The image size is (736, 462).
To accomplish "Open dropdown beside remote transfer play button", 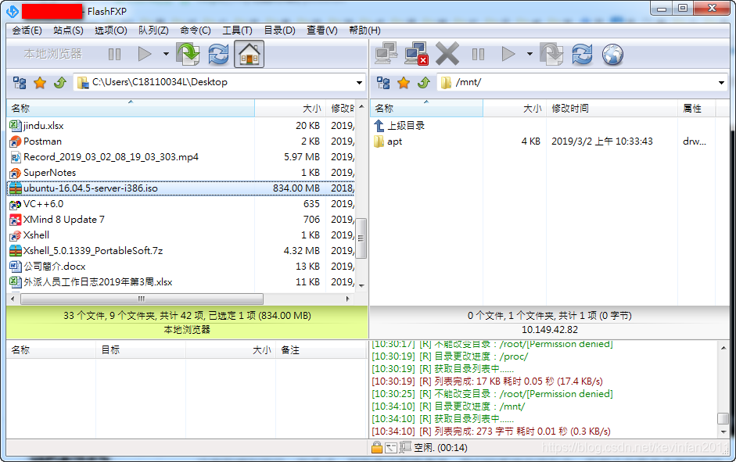I will pos(530,54).
